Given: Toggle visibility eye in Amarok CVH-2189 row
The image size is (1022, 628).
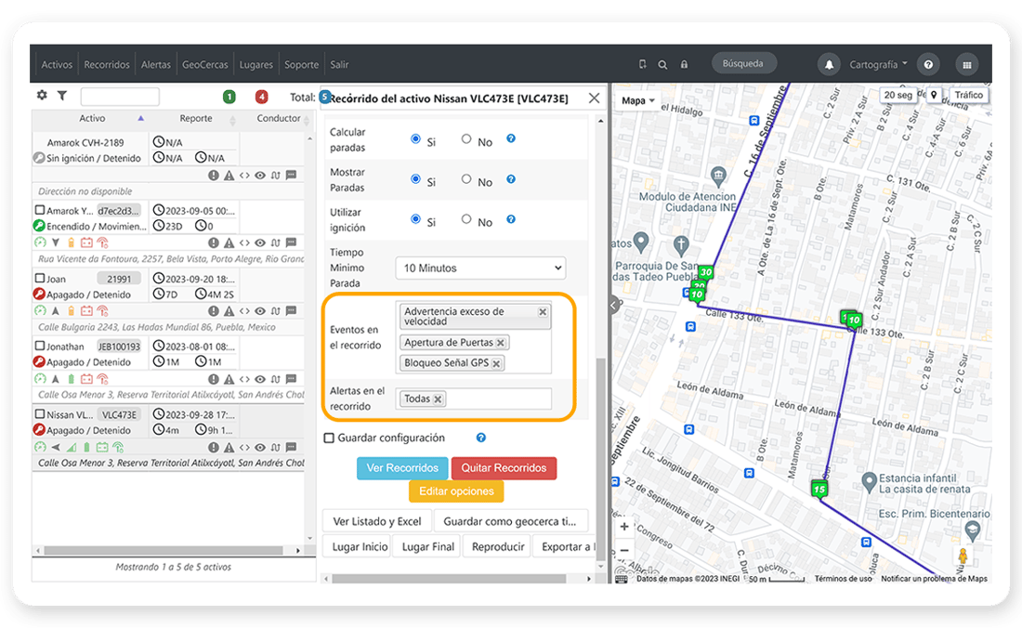Looking at the screenshot, I should 260,176.
